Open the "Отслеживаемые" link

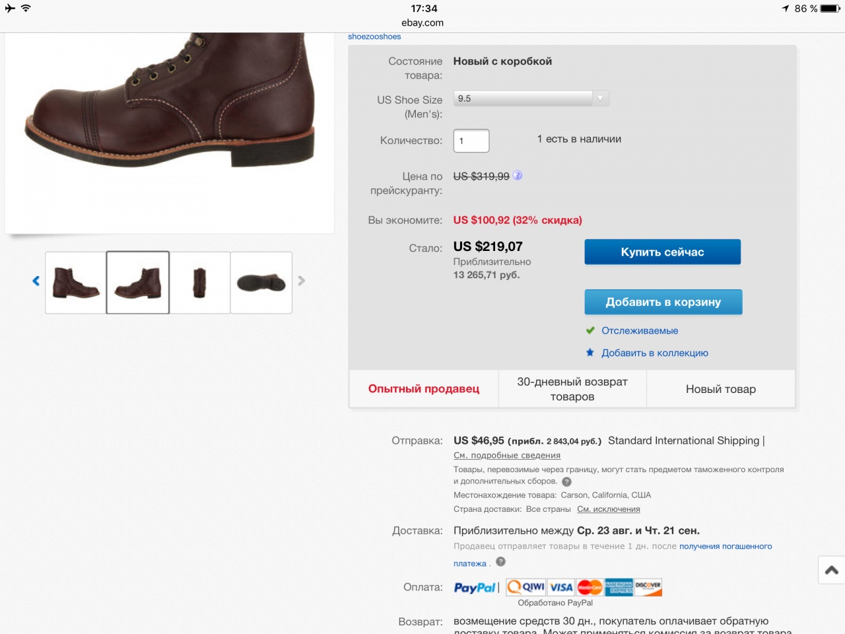[x=640, y=331]
